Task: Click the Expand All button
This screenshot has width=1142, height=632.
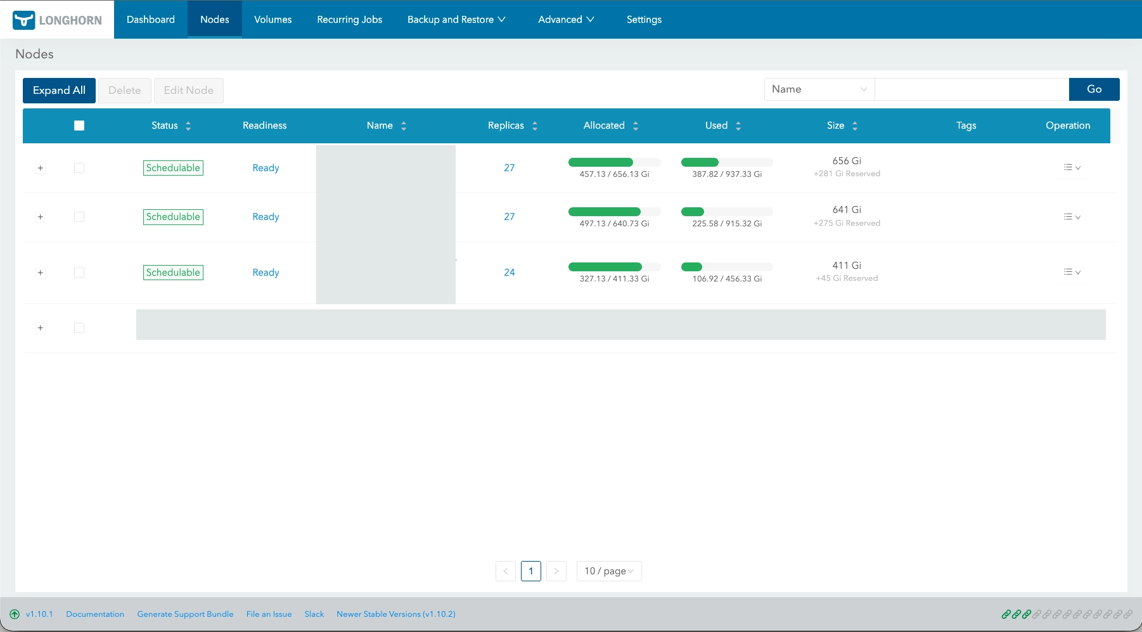Action: pos(59,91)
